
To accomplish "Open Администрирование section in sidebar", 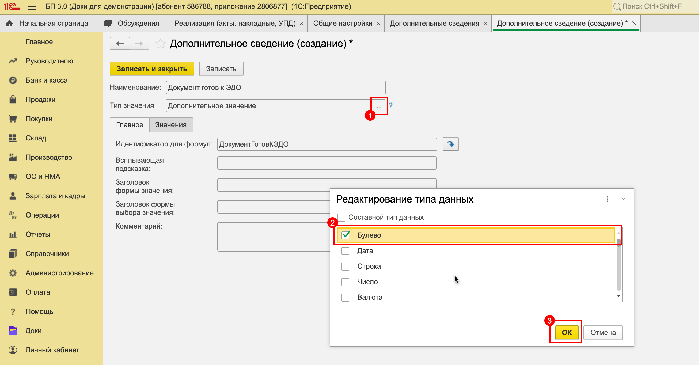I will pos(59,273).
